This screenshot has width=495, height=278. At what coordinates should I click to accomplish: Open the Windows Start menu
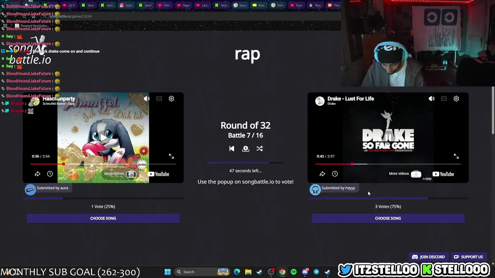[168, 272]
